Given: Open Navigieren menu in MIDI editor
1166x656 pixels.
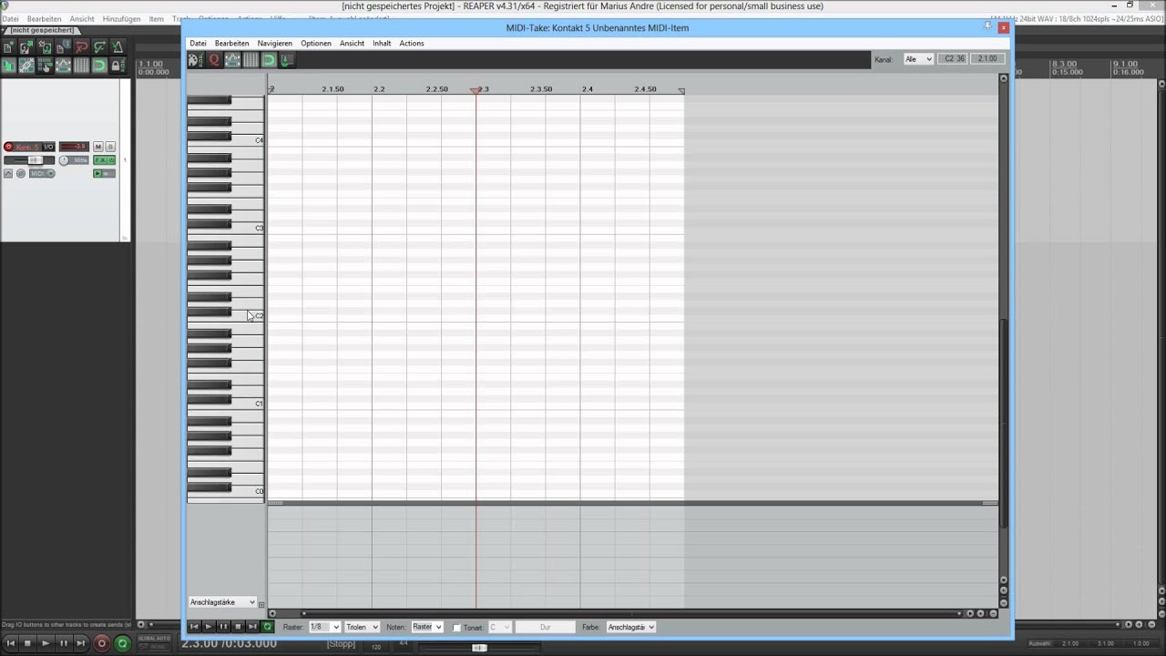Looking at the screenshot, I should click(274, 43).
